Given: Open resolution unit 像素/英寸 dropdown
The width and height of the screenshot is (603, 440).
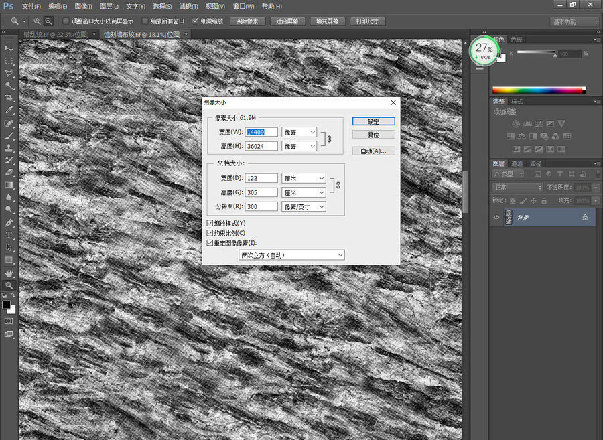Looking at the screenshot, I should pyautogui.click(x=304, y=207).
